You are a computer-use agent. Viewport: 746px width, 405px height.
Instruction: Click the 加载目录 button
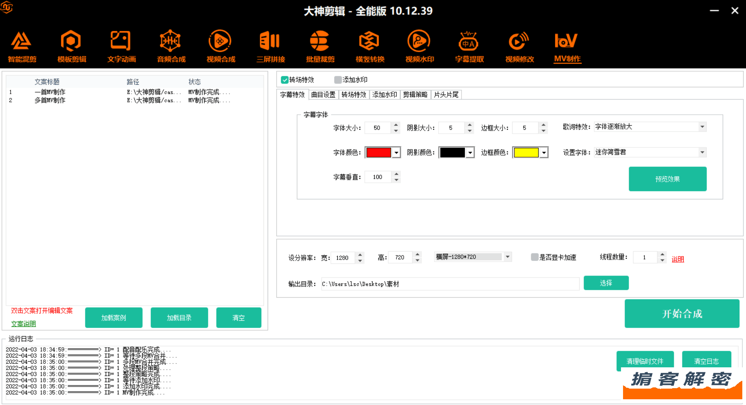coord(179,318)
